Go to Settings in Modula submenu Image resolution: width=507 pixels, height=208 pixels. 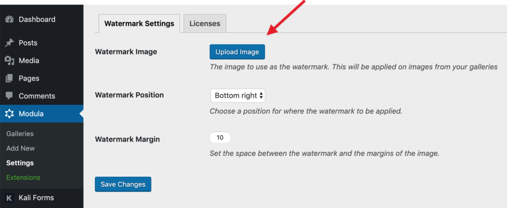tap(20, 163)
